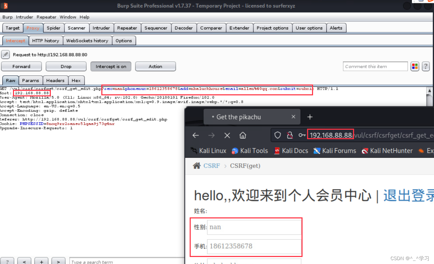Click Burp's question mark help icon
The height and width of the screenshot is (264, 434).
(426, 66)
